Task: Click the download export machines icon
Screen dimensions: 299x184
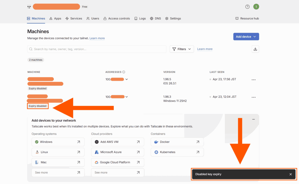Action: point(255,49)
